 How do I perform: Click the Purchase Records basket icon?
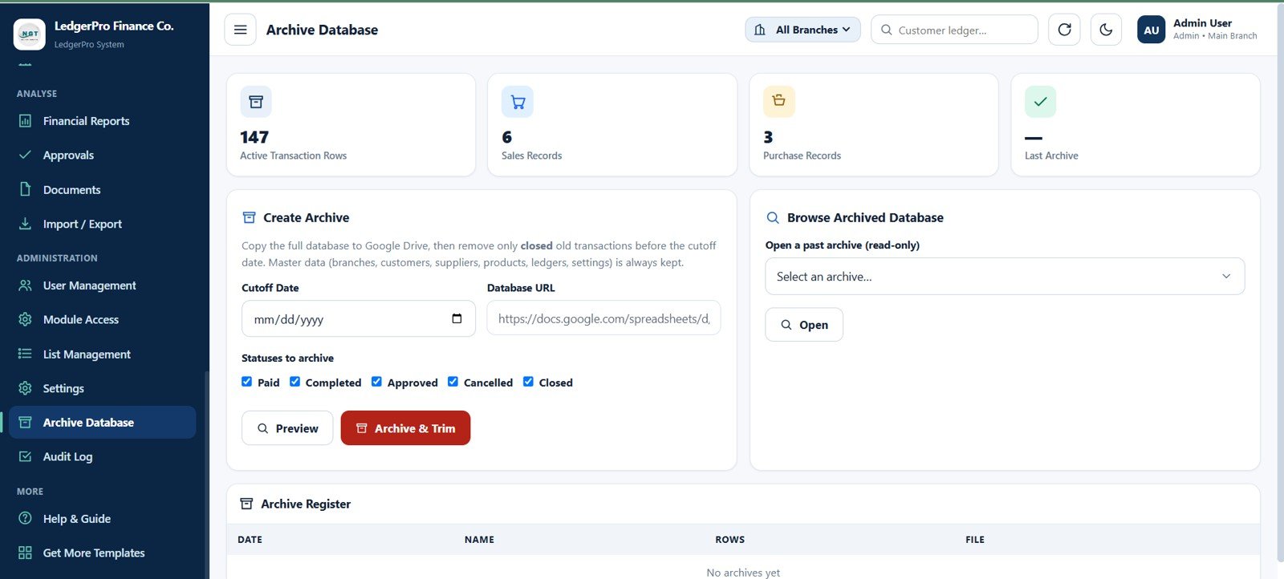[778, 101]
